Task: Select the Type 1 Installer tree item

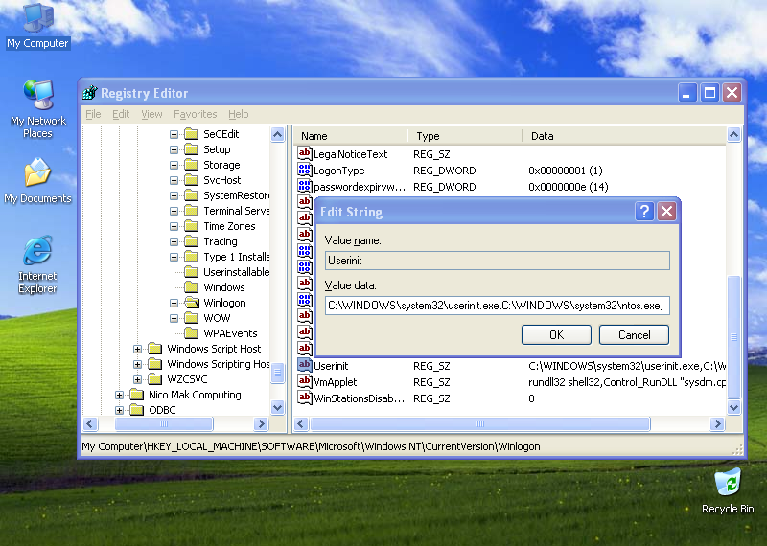Action: [236, 257]
